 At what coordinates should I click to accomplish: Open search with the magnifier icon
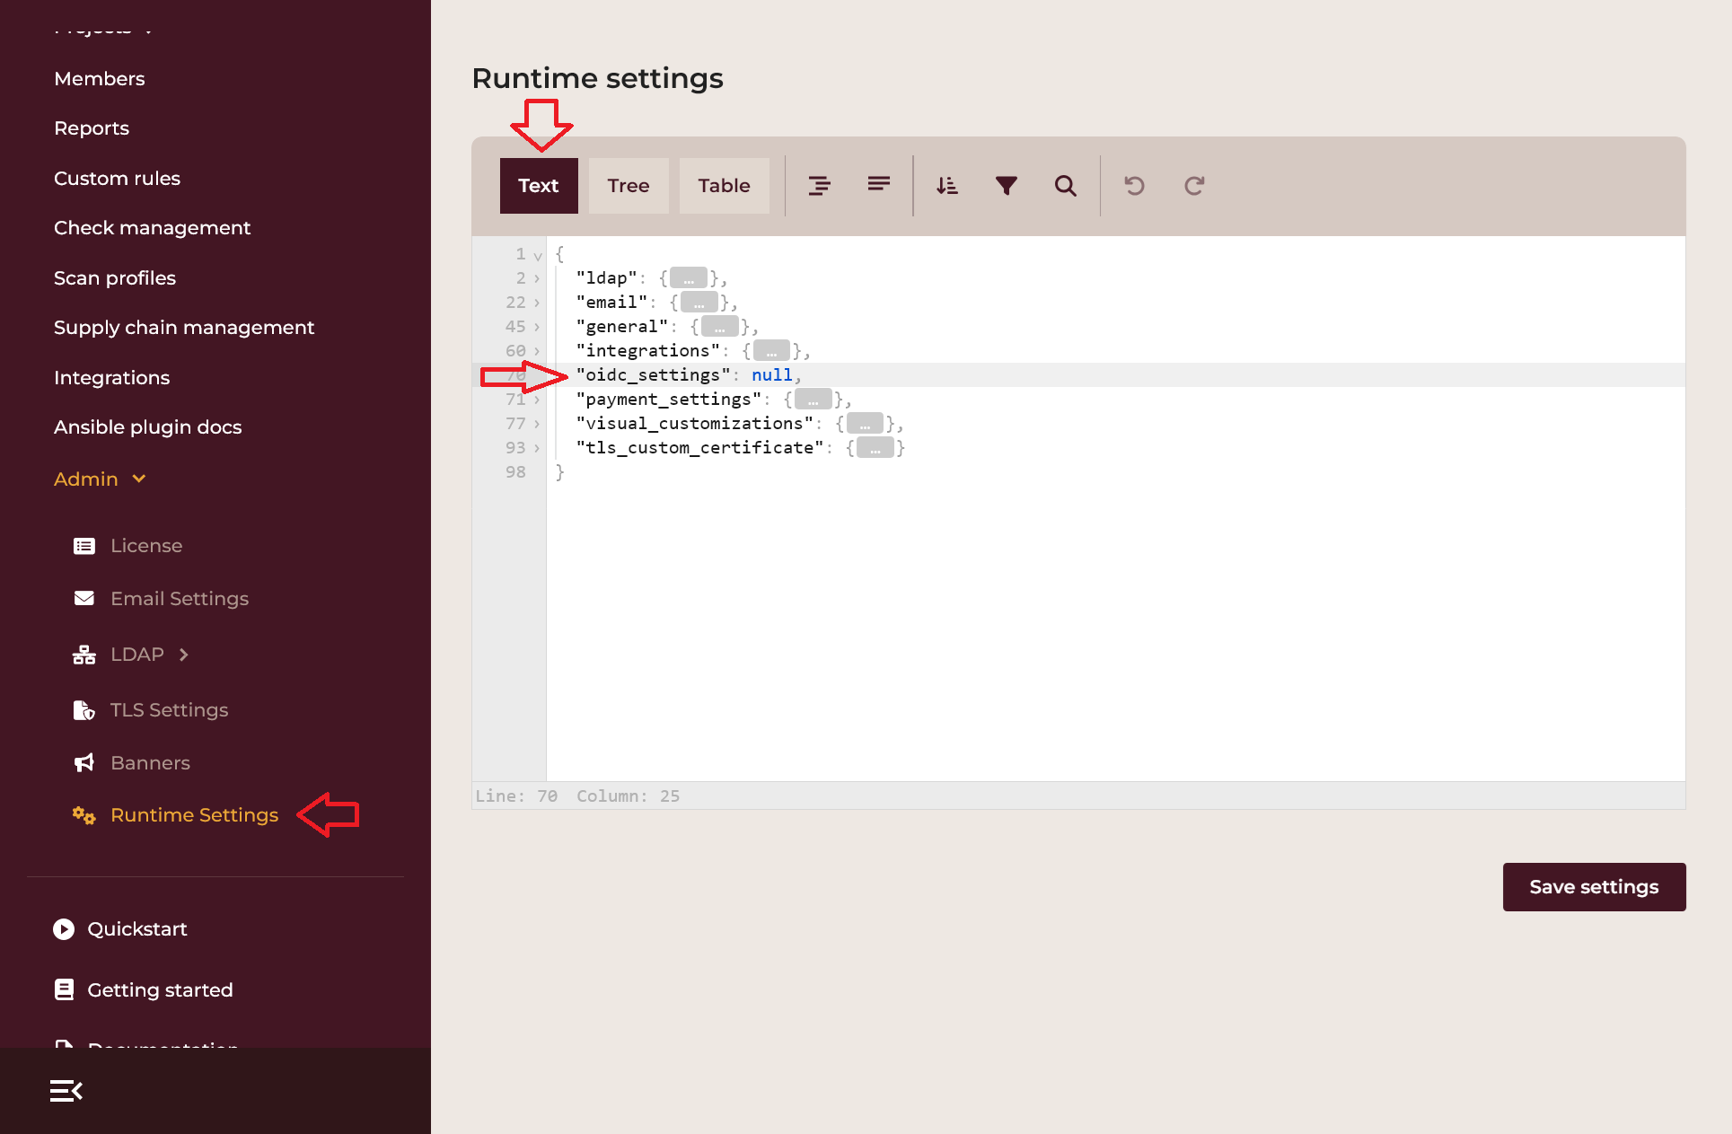click(x=1065, y=186)
